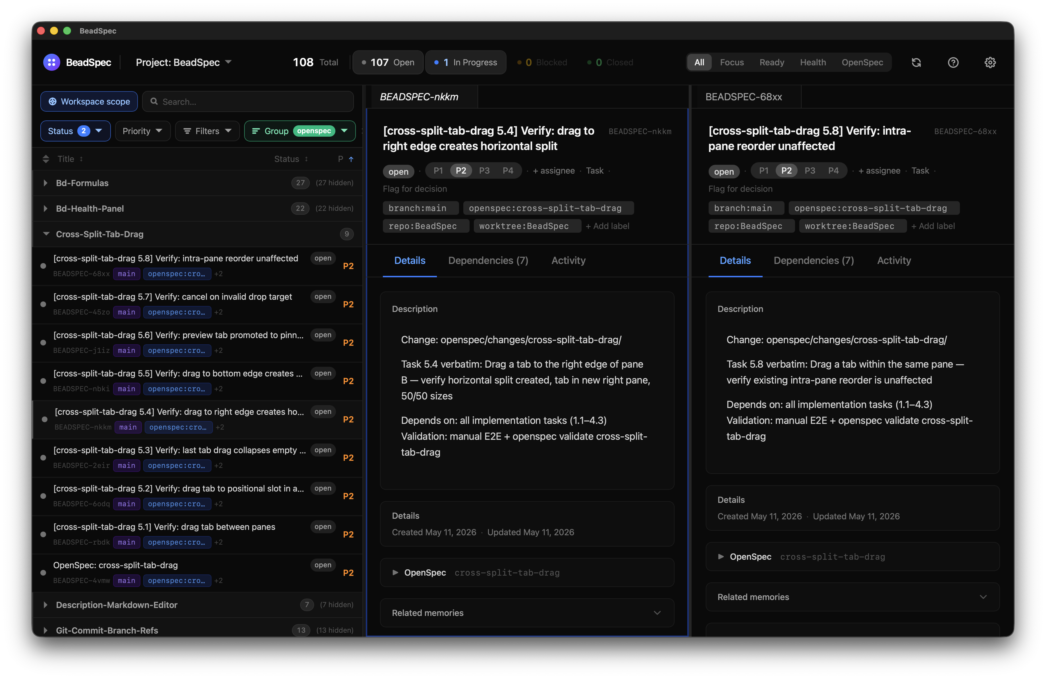Open Activity tab in BEADSPEC-68xx panel

point(894,261)
